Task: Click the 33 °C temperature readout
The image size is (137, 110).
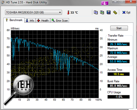Action: (74, 13)
